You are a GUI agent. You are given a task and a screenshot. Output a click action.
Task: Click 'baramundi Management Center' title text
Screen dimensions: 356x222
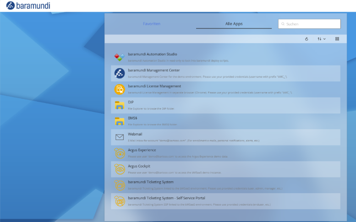pos(153,70)
